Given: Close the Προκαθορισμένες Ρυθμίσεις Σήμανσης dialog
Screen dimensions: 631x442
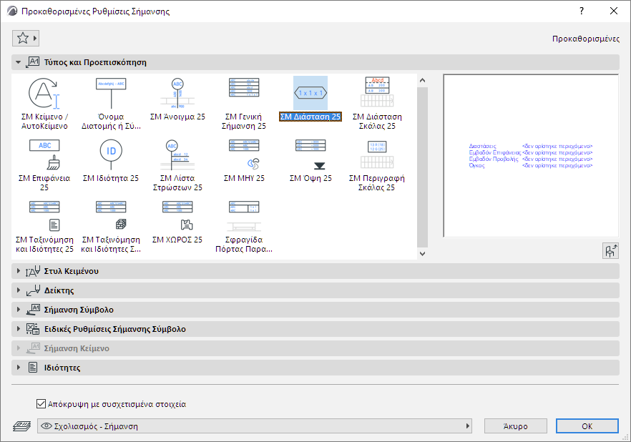Looking at the screenshot, I should tap(614, 11).
